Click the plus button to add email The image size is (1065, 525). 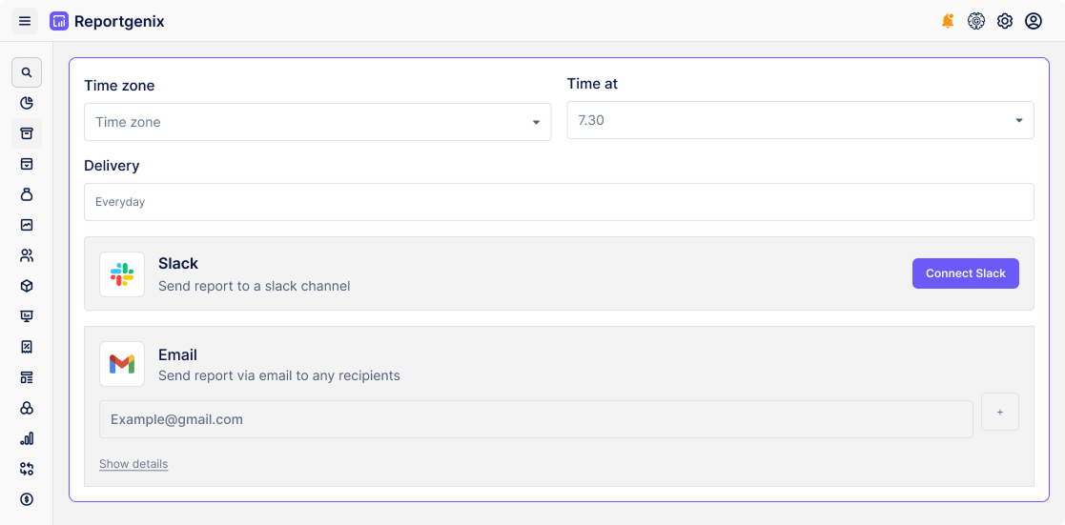pos(1000,412)
